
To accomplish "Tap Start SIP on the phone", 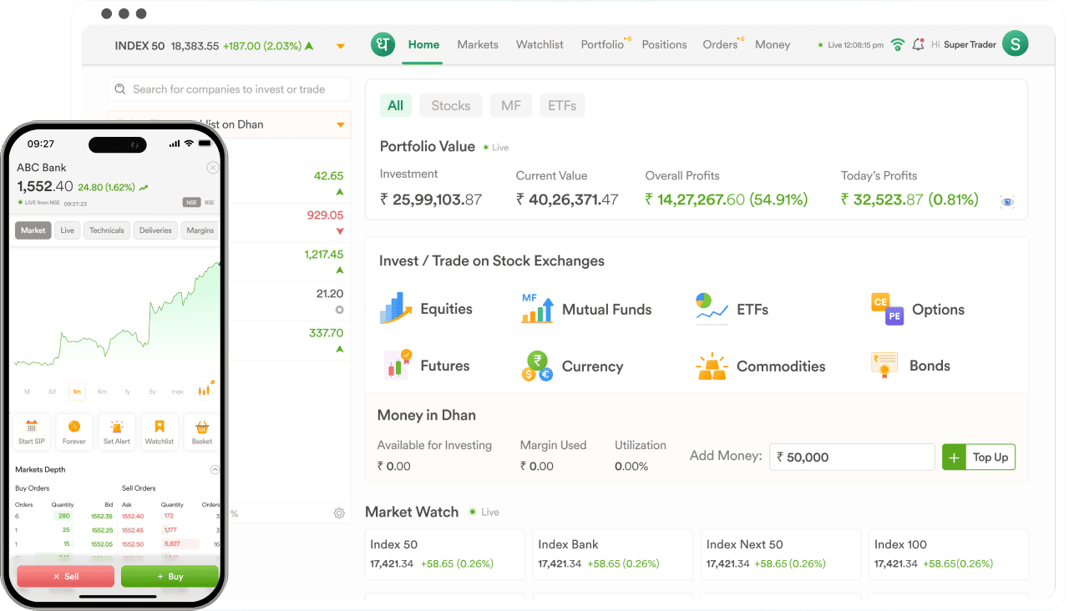I will click(32, 432).
